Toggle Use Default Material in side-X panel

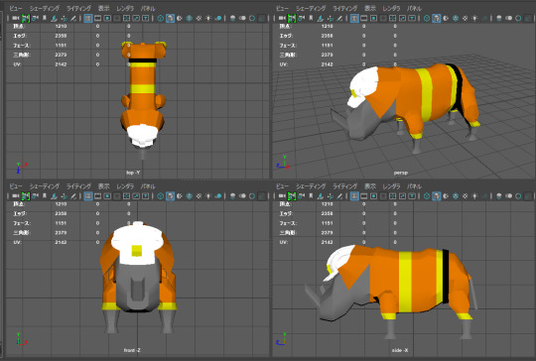point(446,196)
